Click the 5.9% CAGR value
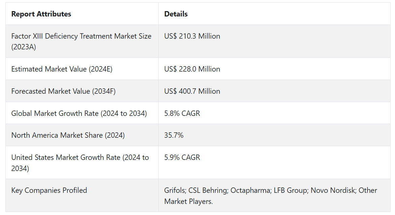The height and width of the screenshot is (215, 395). point(182,158)
